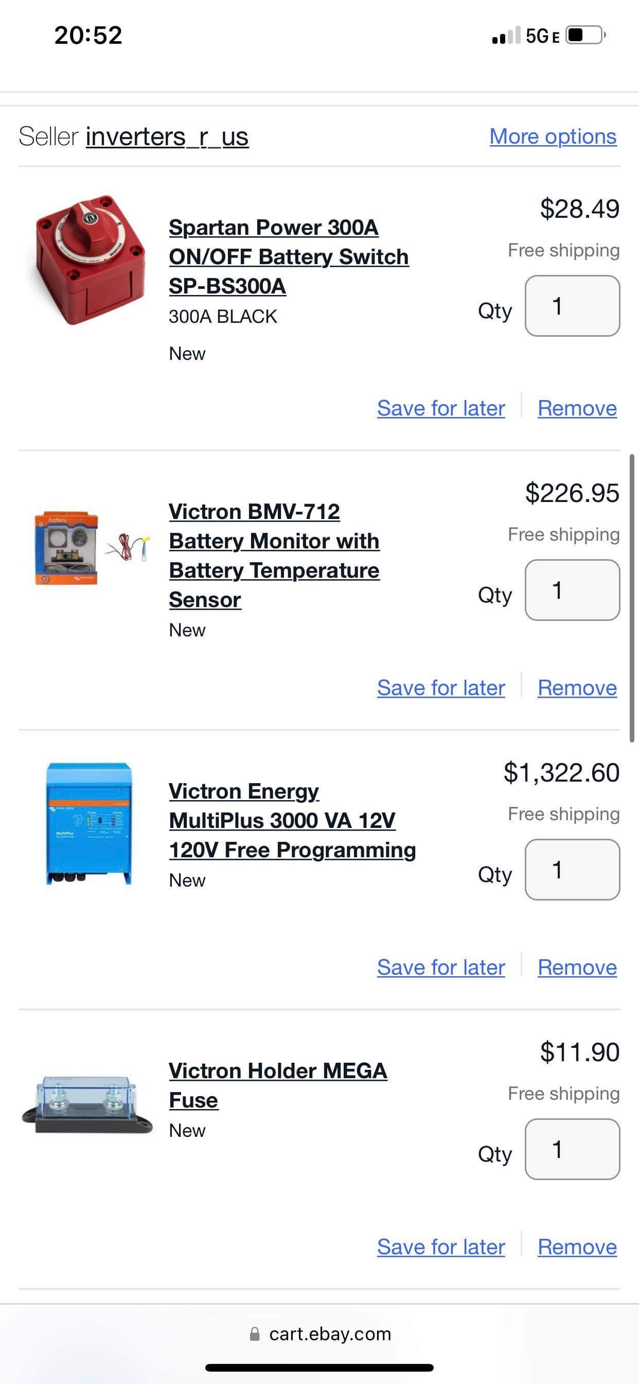
Task: Tap the battery status icon
Action: point(585,36)
